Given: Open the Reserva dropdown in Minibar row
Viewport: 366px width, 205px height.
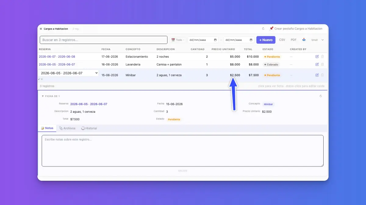Looking at the screenshot, I should pyautogui.click(x=68, y=73).
